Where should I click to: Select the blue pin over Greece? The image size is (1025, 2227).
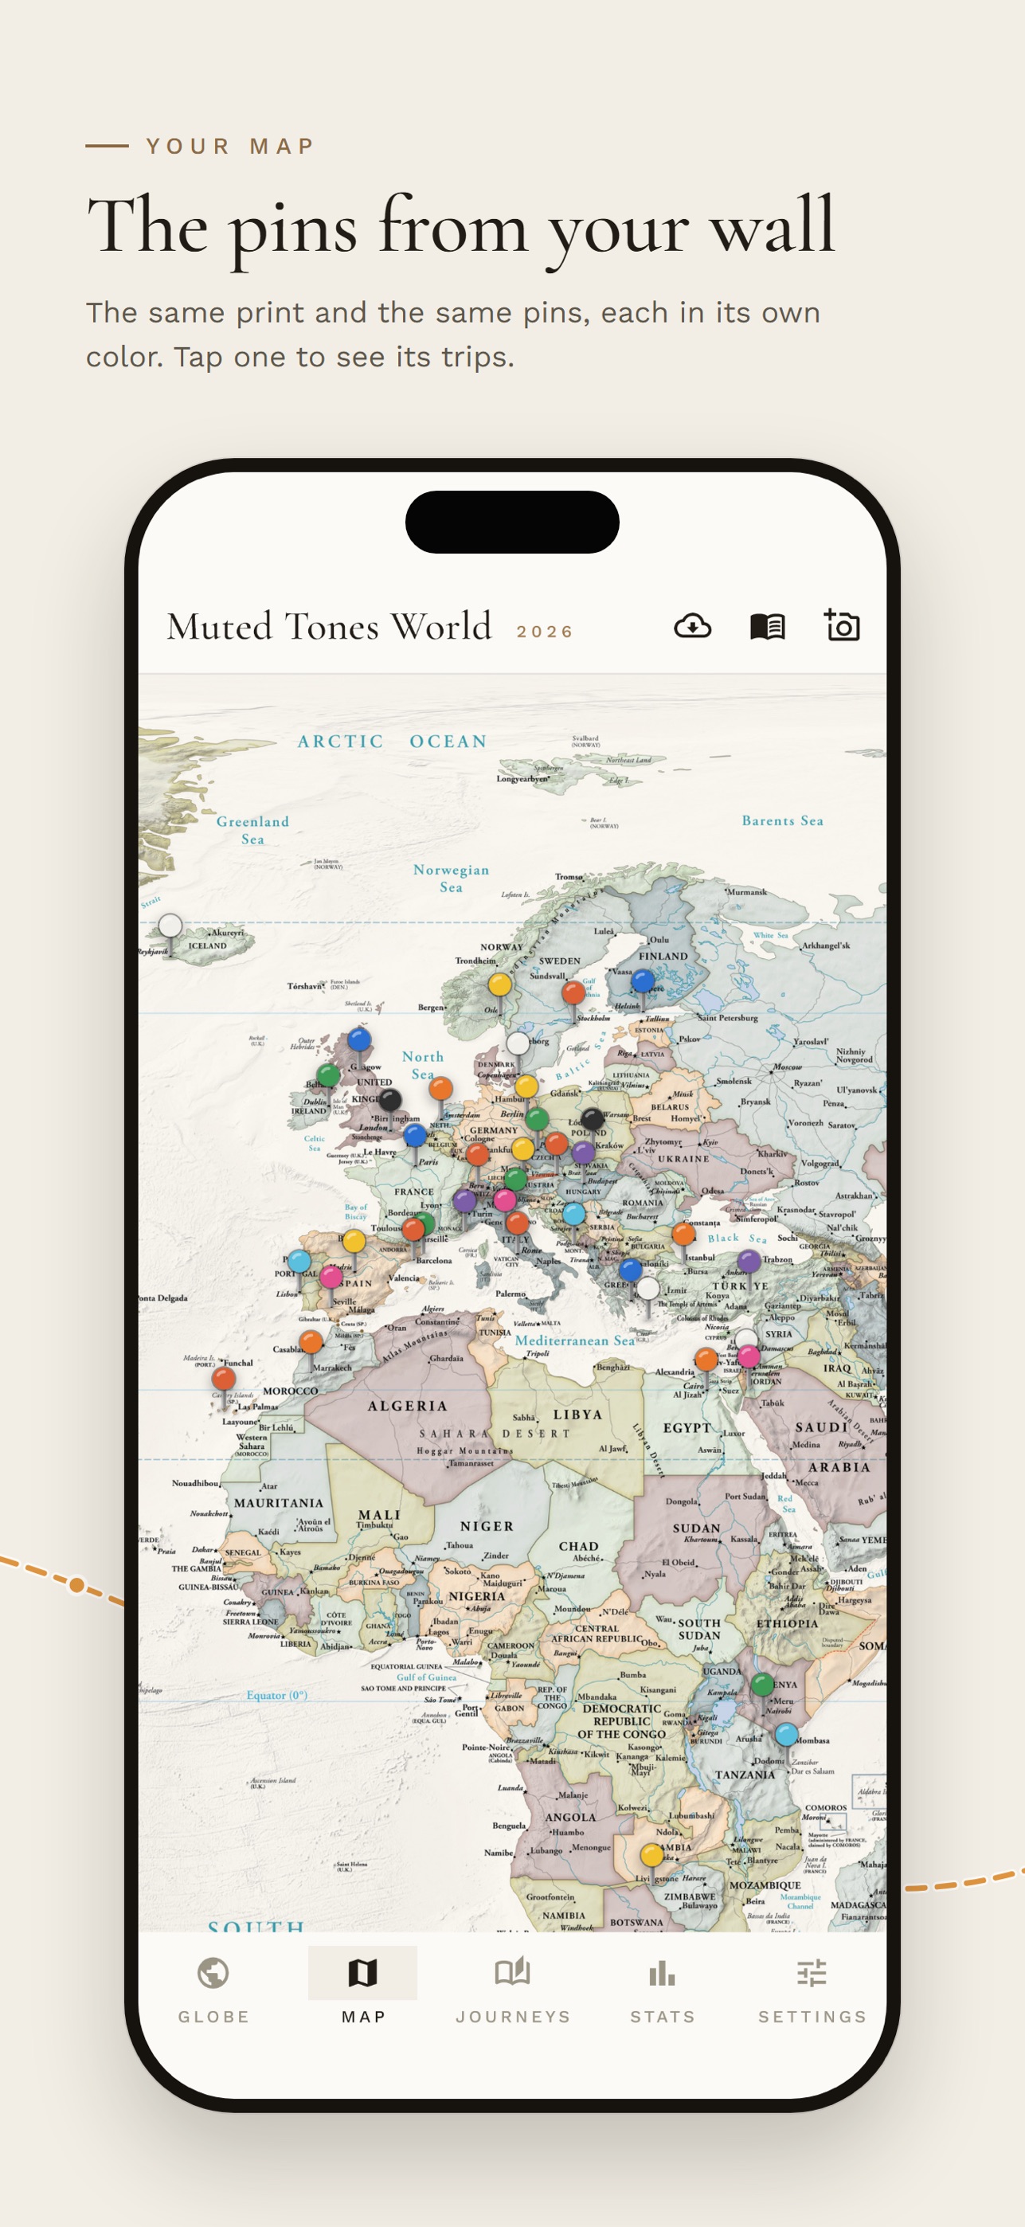pos(631,1269)
